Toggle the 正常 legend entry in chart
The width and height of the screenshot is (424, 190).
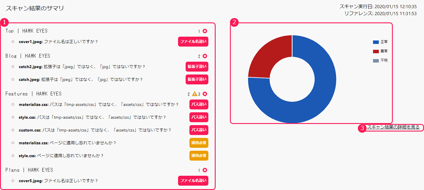(380, 42)
